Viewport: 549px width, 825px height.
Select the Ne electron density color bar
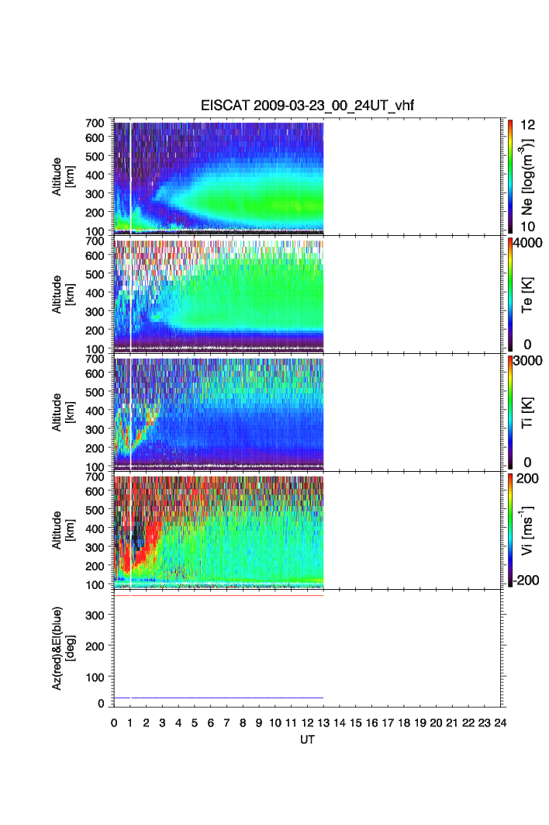point(510,176)
